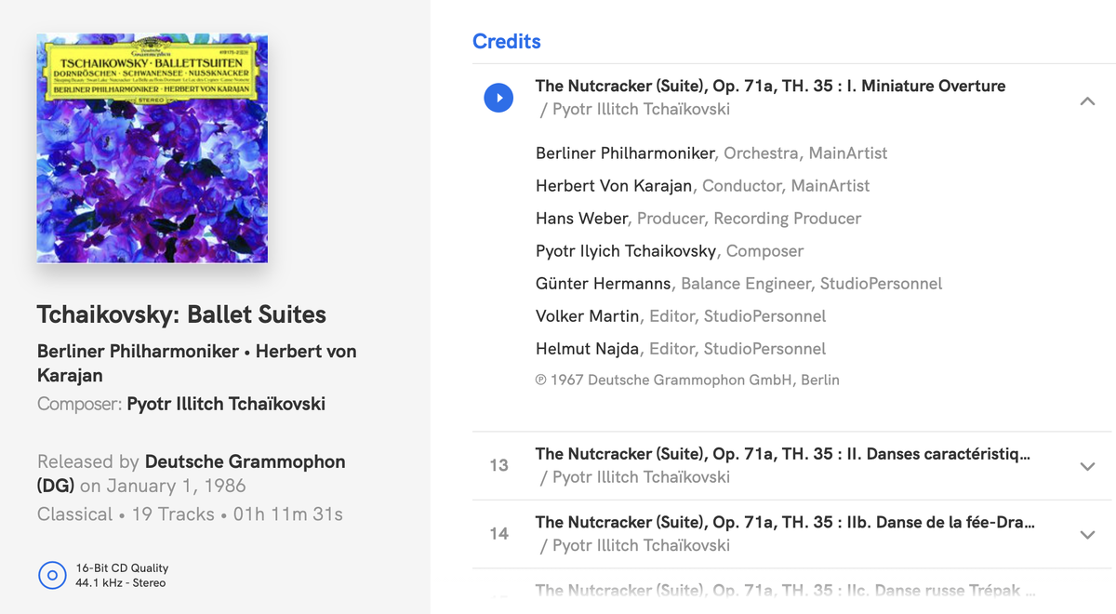Open Deutsche Grammophon (DG) label link

(191, 474)
